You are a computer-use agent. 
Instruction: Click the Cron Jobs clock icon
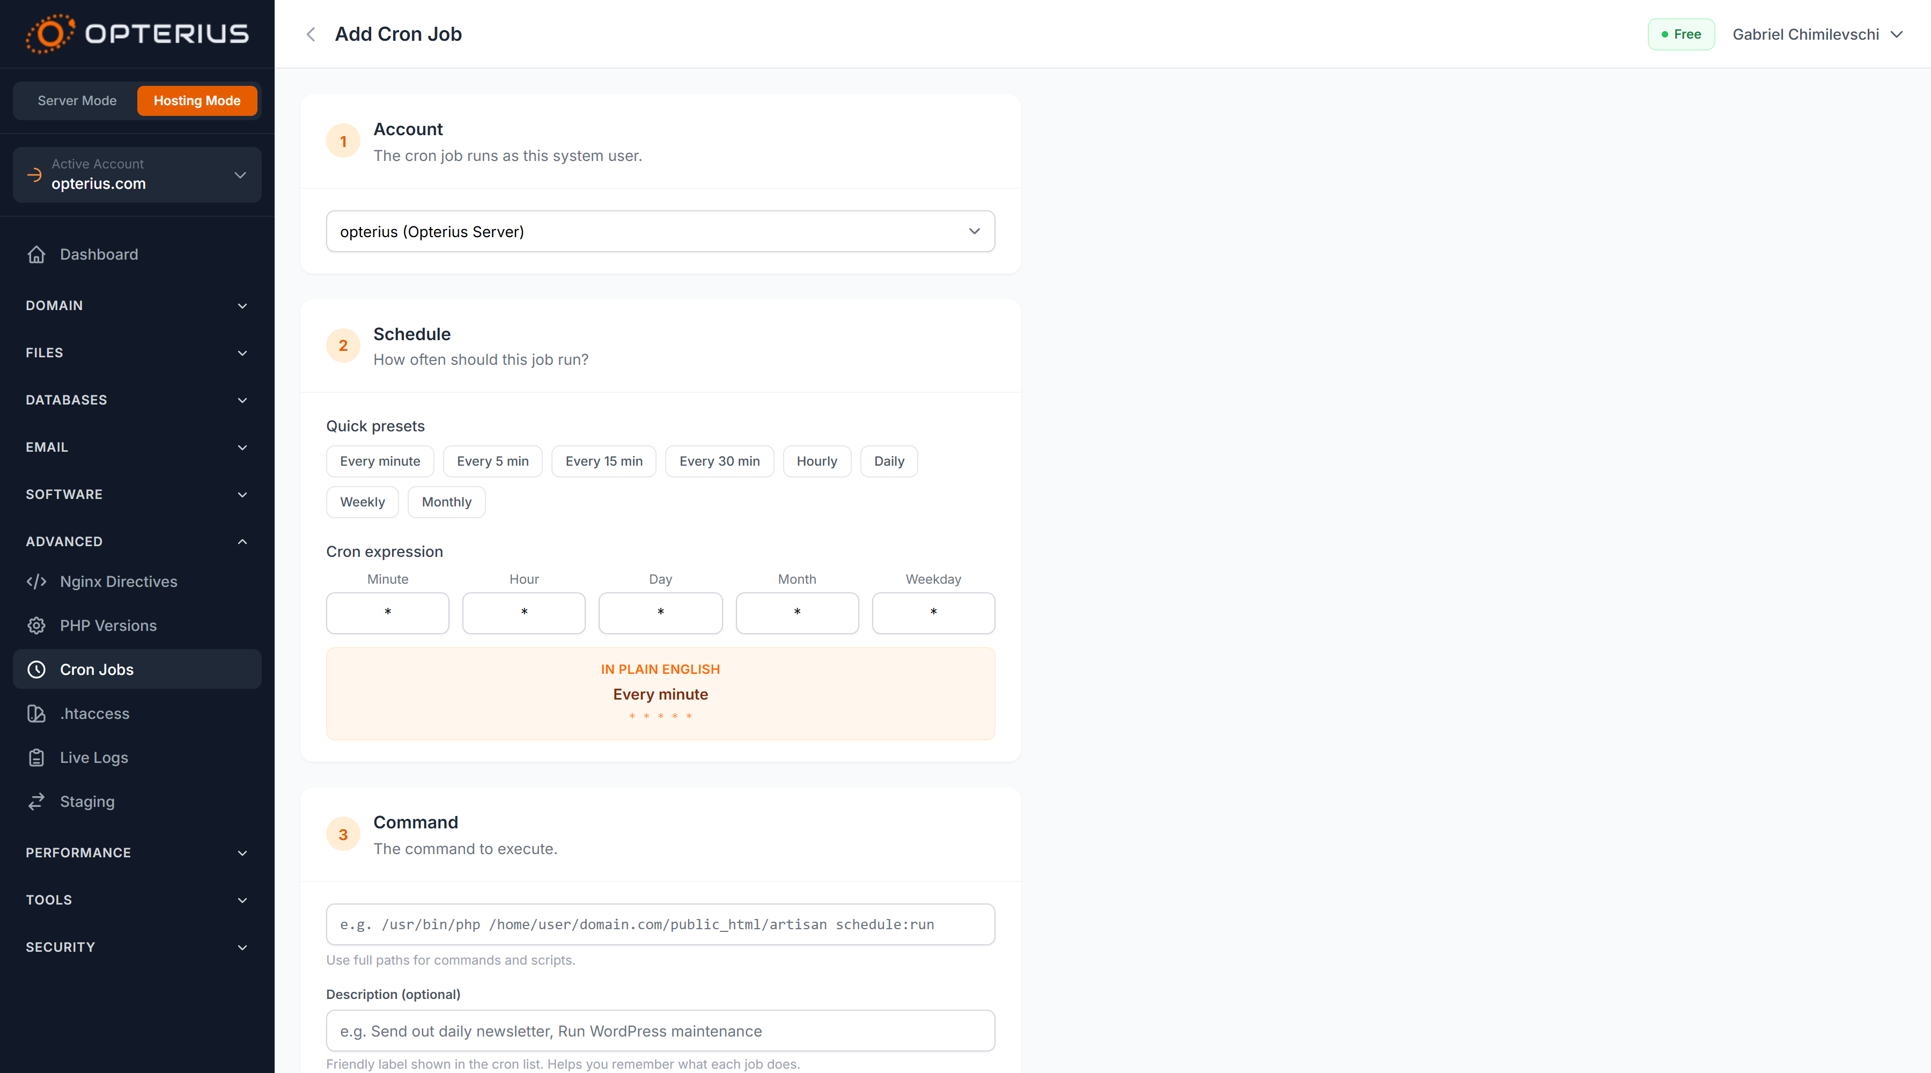pyautogui.click(x=36, y=670)
